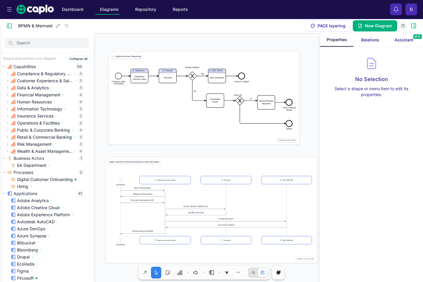Select the onboarding sequence diagram block
423x282 pixels.
[x=211, y=210]
